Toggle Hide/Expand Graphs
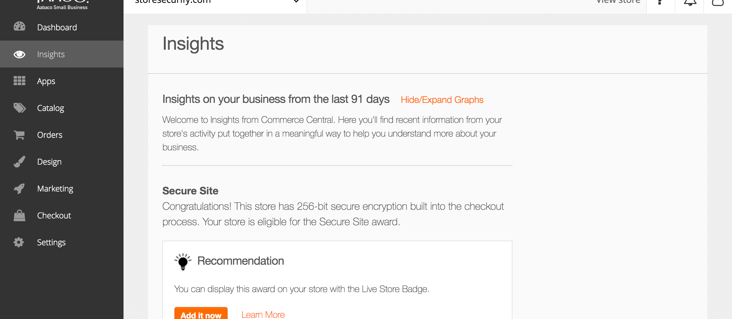Viewport: 732px width, 319px height. (442, 100)
